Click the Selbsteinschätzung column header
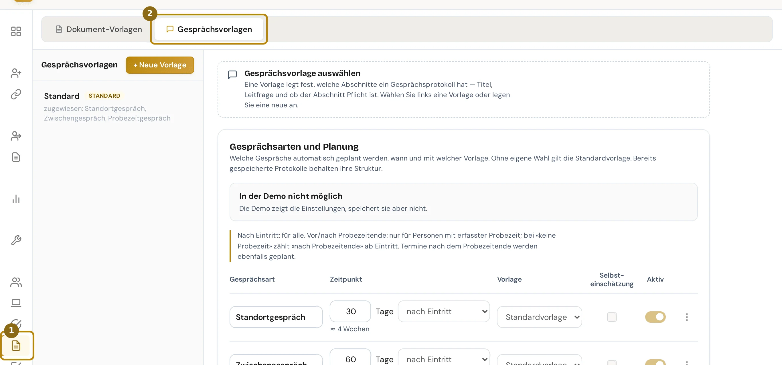 [612, 280]
